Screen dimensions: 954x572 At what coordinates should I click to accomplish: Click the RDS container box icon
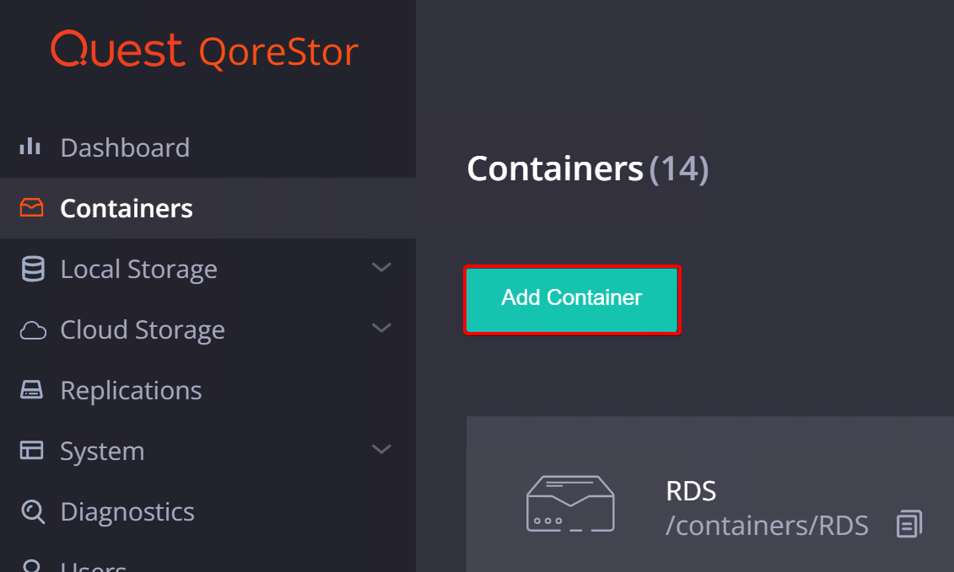click(570, 504)
